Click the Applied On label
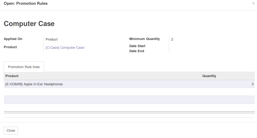257x138 pixels. pyautogui.click(x=13, y=39)
